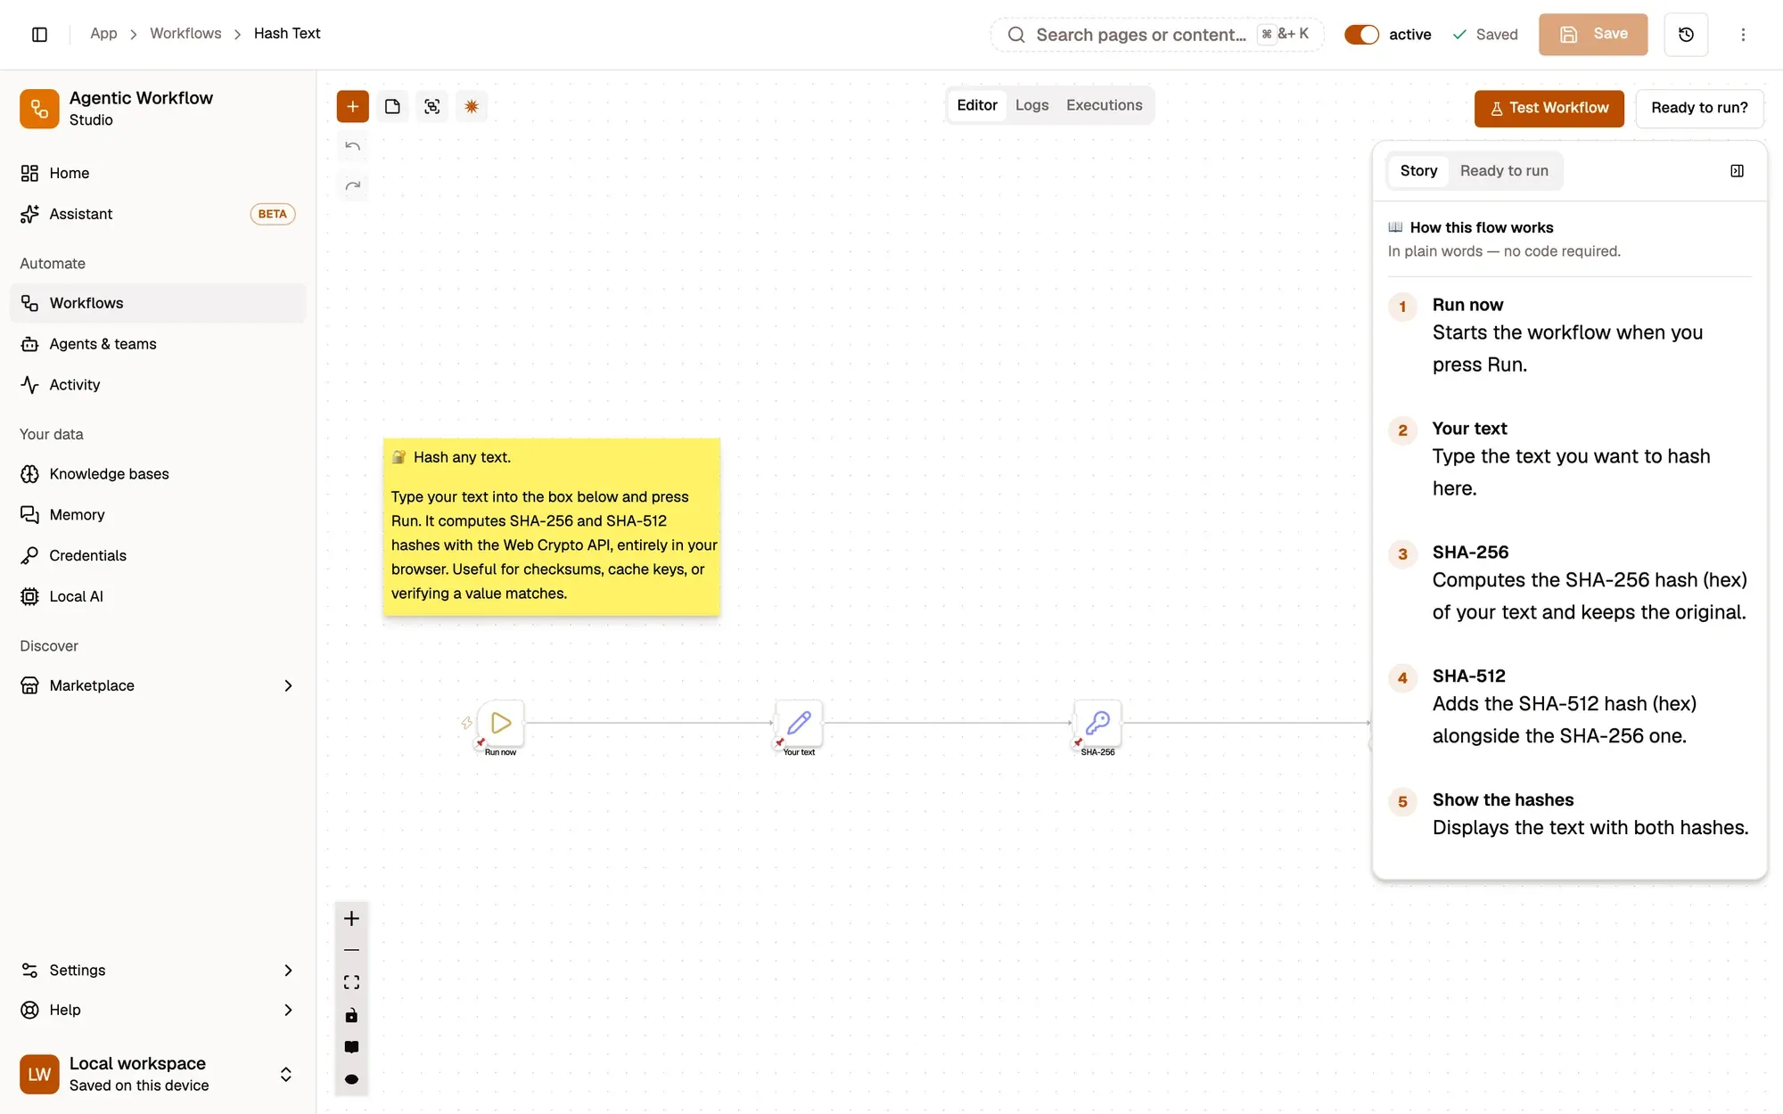
Task: Switch to the Editor tab
Action: click(977, 105)
